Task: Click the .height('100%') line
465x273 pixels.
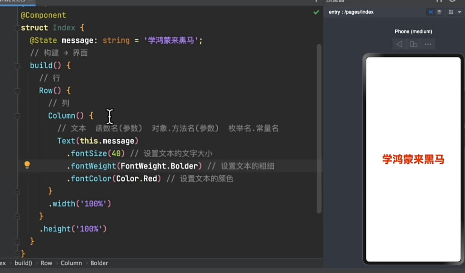Action: pos(73,229)
